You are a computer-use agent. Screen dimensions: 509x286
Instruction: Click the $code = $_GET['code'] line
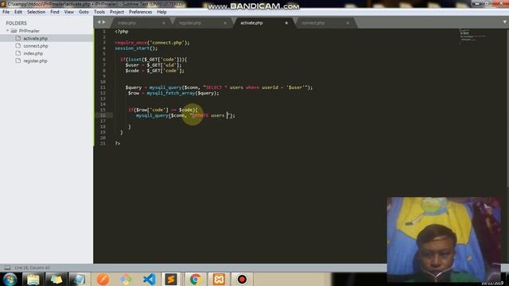click(x=155, y=71)
